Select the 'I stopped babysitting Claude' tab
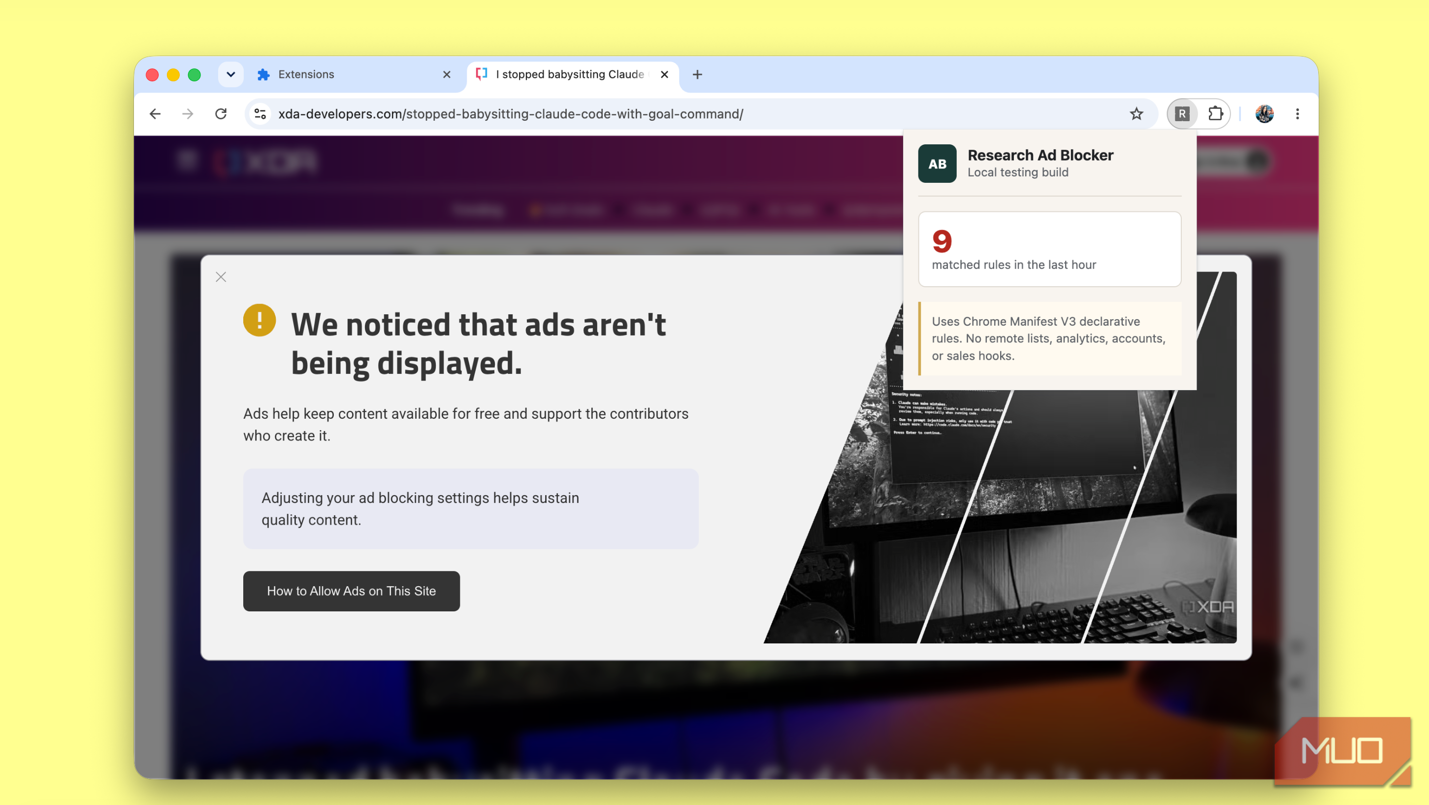Viewport: 1429px width, 805px height. (573, 74)
